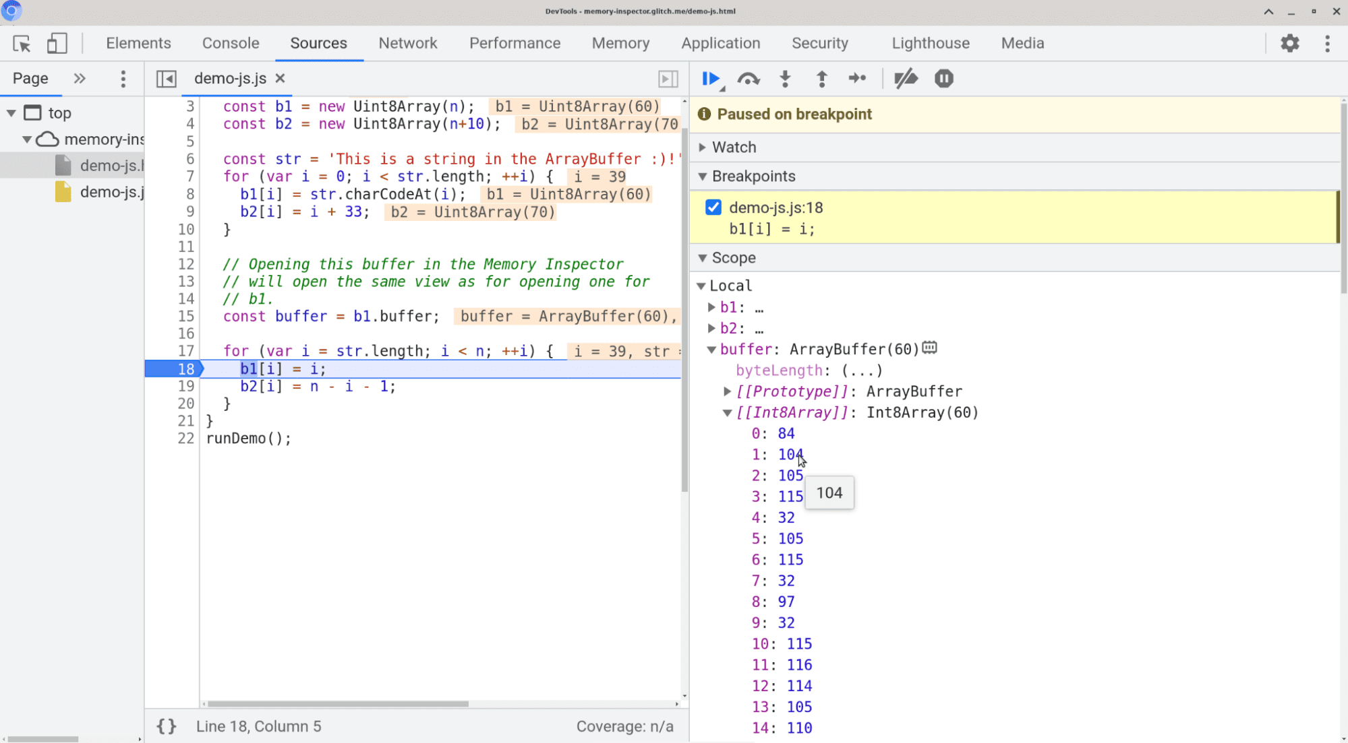The width and height of the screenshot is (1348, 743).
Task: Select the Sources tab
Action: pos(319,43)
